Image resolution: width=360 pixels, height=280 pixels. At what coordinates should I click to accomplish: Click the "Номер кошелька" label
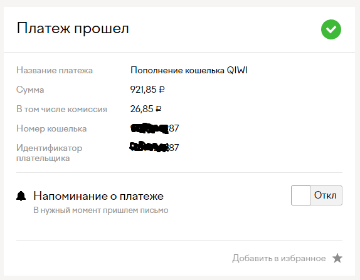(51, 128)
